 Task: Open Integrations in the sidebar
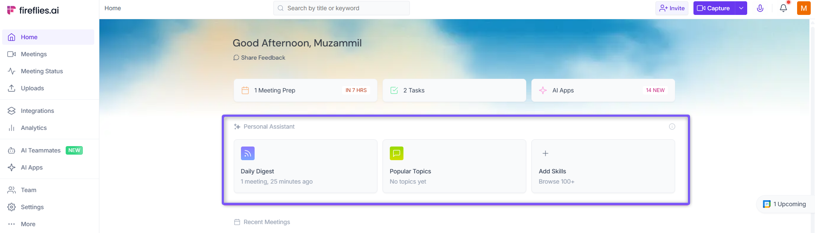tap(37, 111)
